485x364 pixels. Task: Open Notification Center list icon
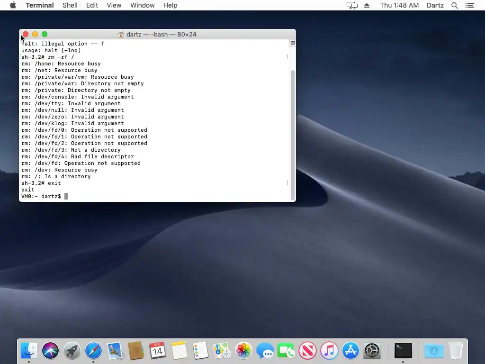(469, 5)
